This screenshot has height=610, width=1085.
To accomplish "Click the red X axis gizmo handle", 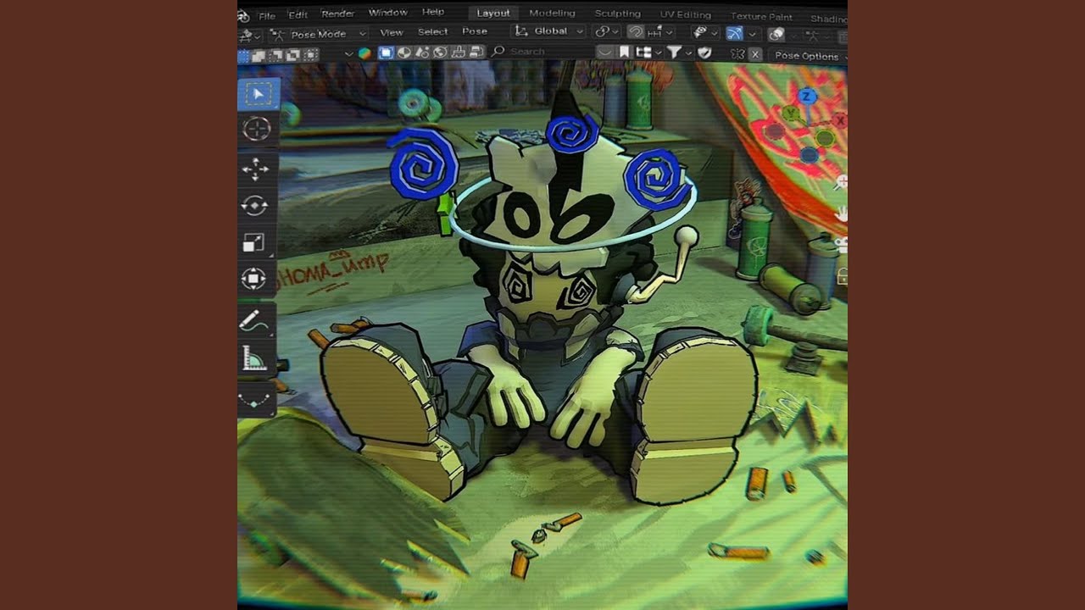I will coord(840,120).
